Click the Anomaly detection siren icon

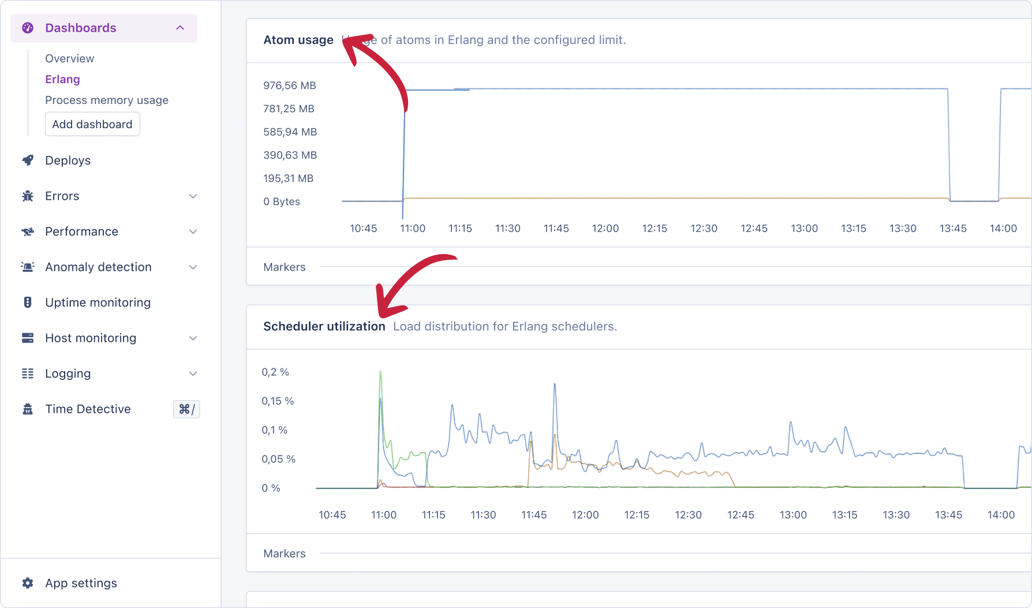point(28,267)
